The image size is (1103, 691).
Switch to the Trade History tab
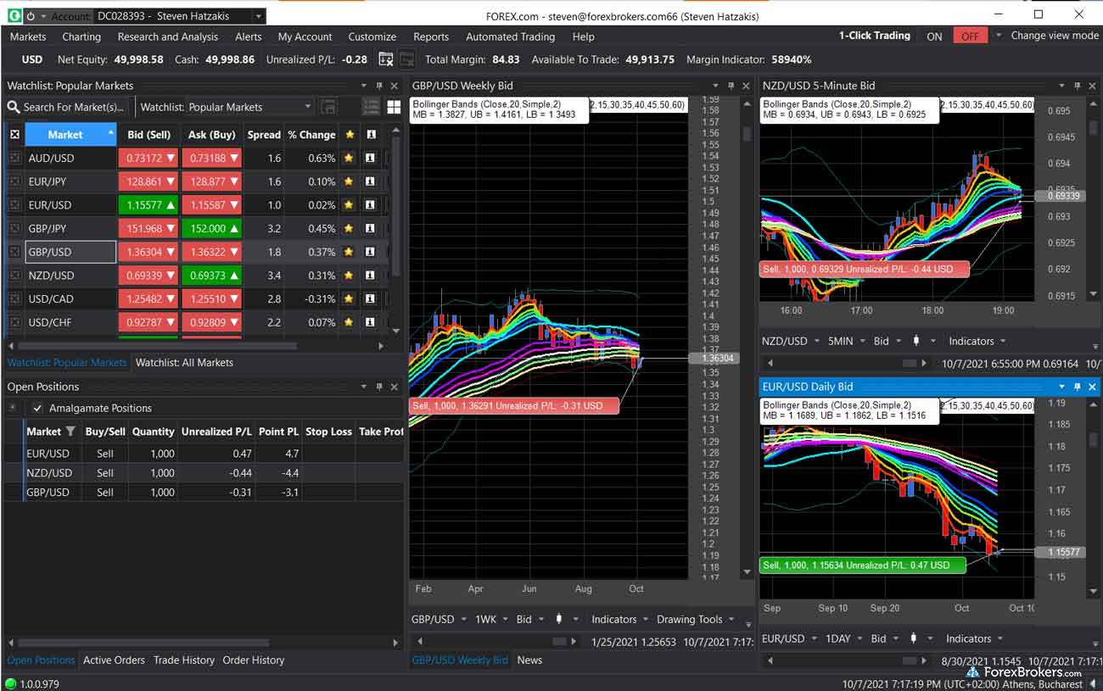coord(184,660)
